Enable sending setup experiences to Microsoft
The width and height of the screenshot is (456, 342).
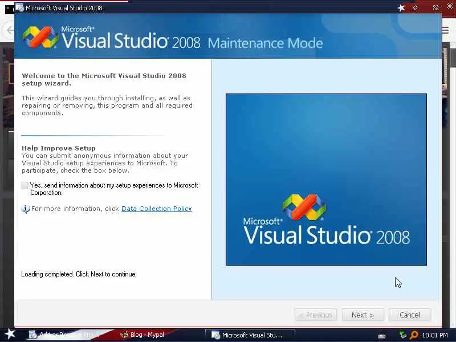[25, 186]
